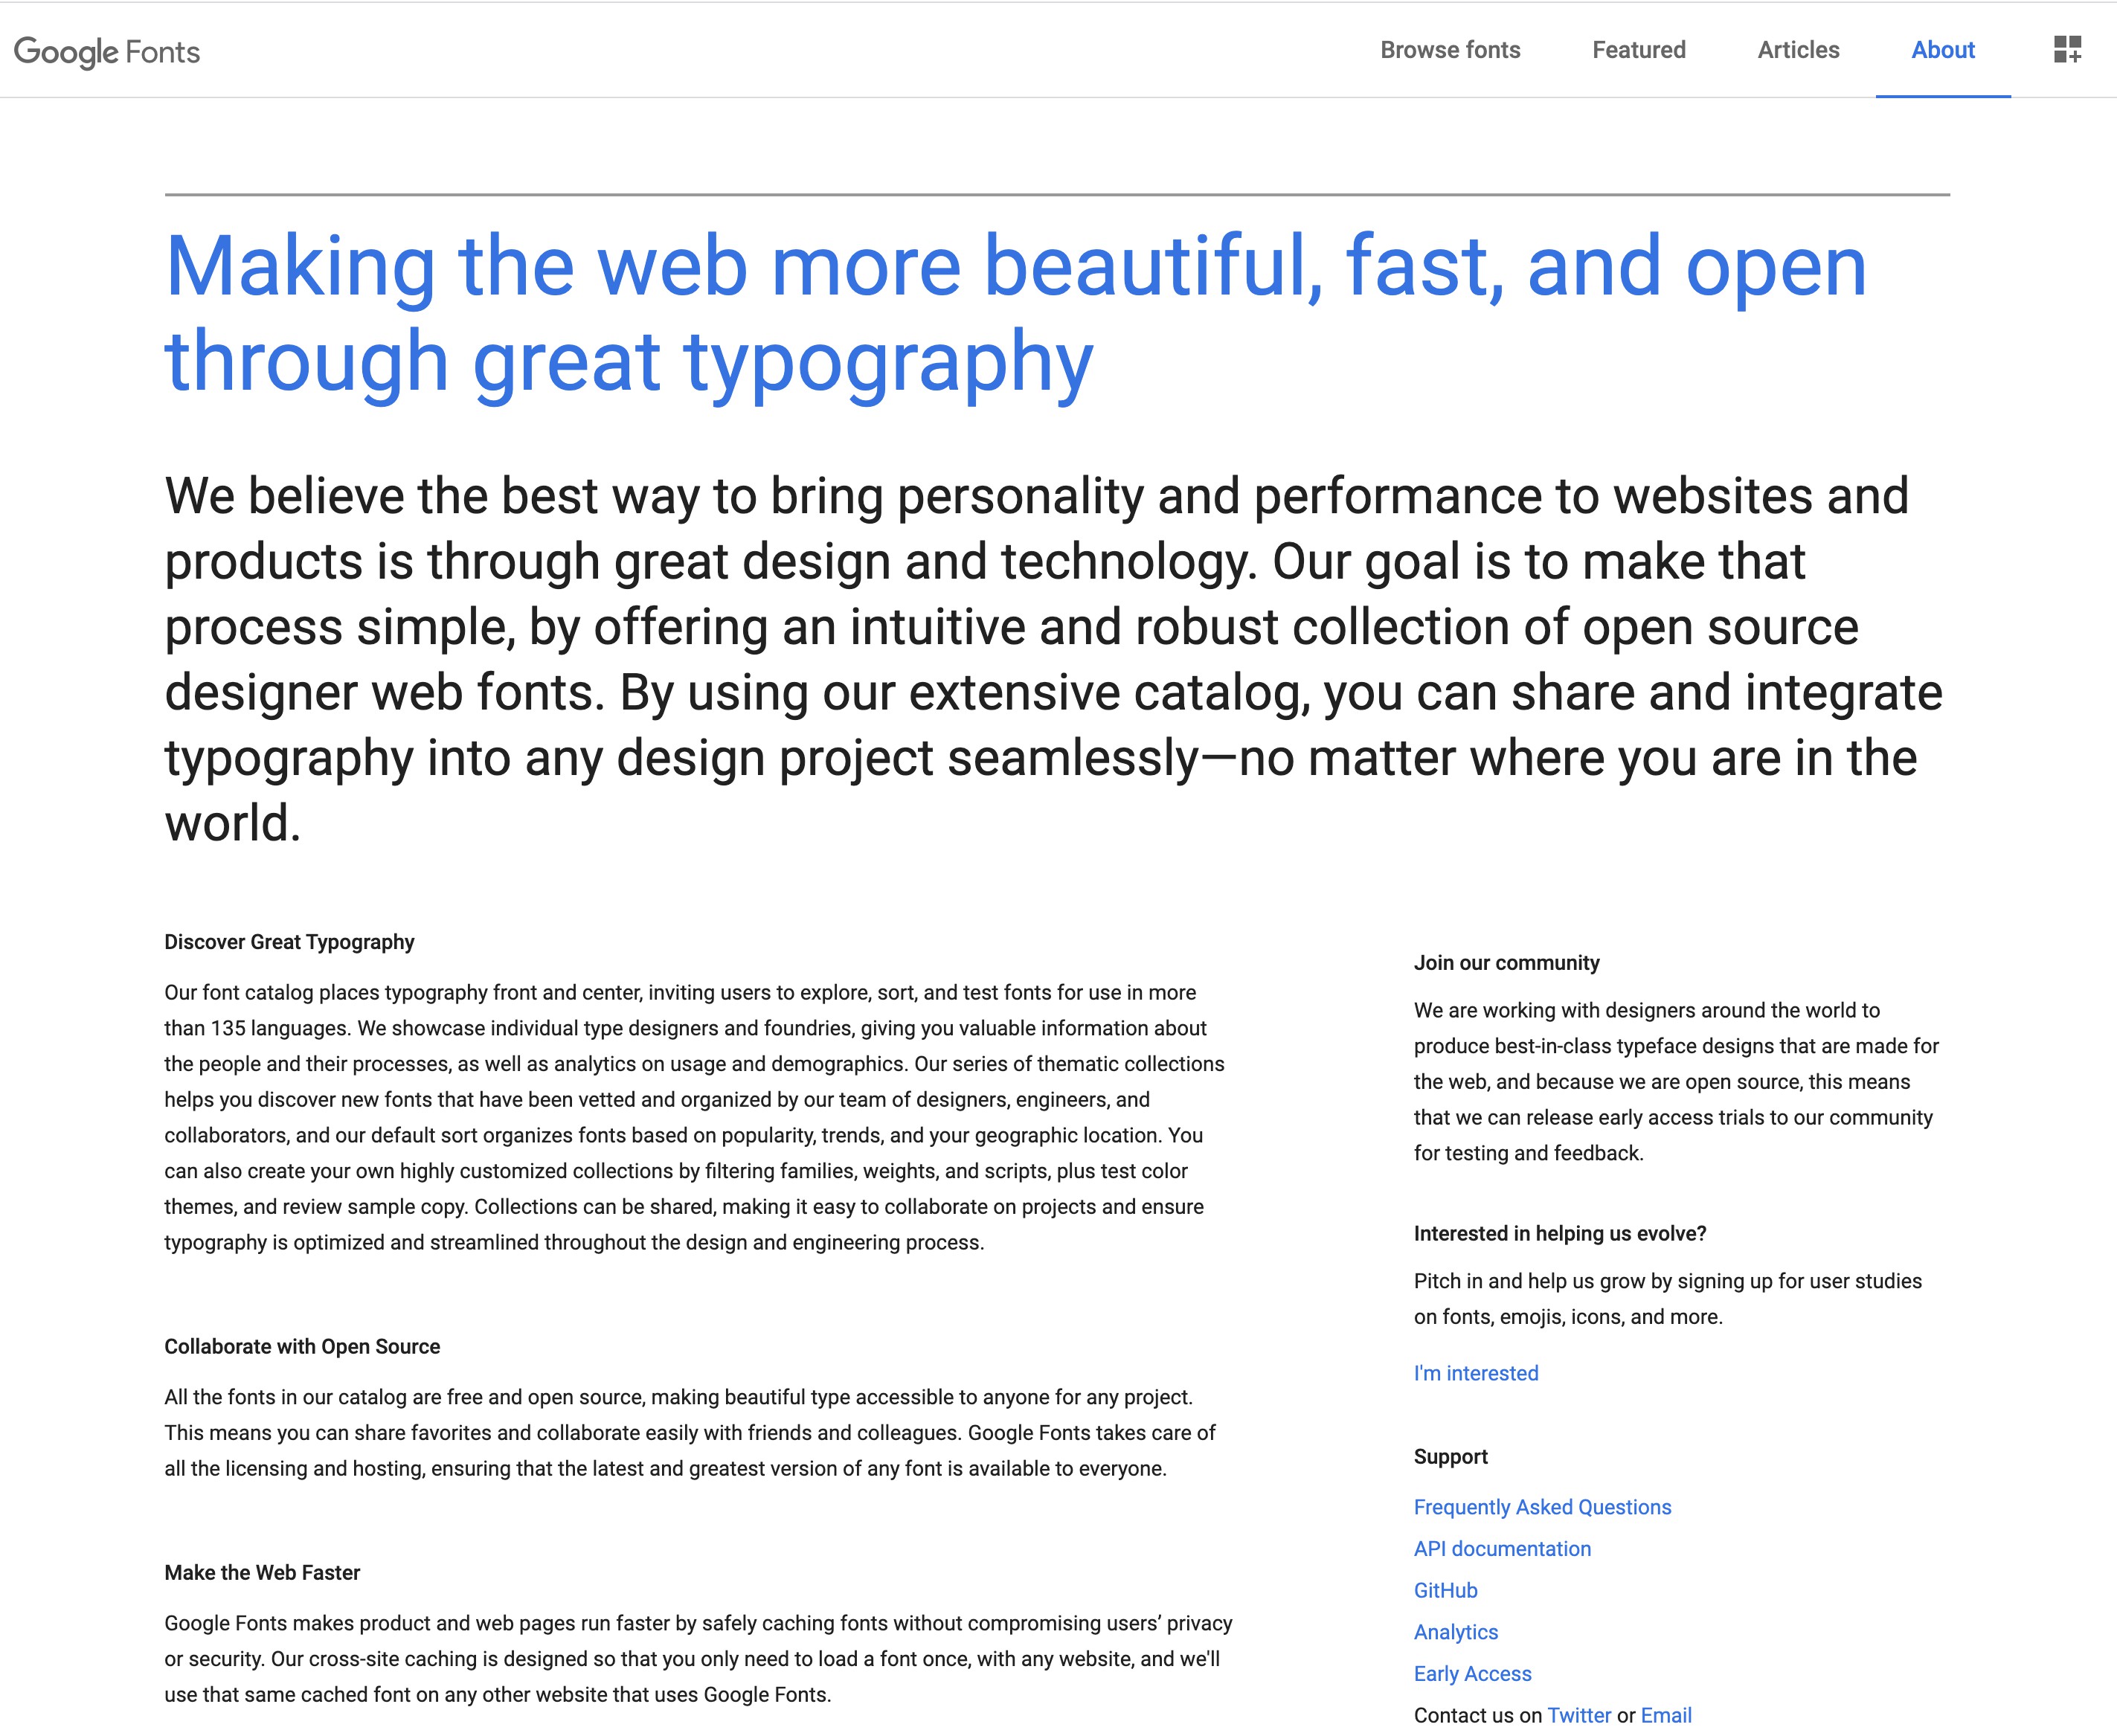Visit the GitHub support link
This screenshot has width=2117, height=1736.
1445,1590
